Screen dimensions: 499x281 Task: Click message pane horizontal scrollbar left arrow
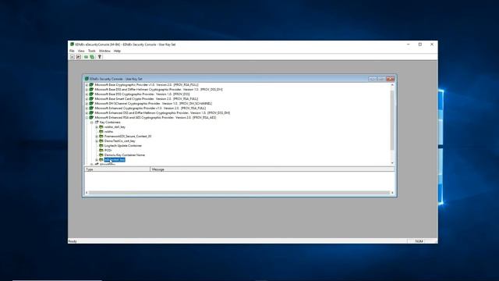tap(87, 193)
